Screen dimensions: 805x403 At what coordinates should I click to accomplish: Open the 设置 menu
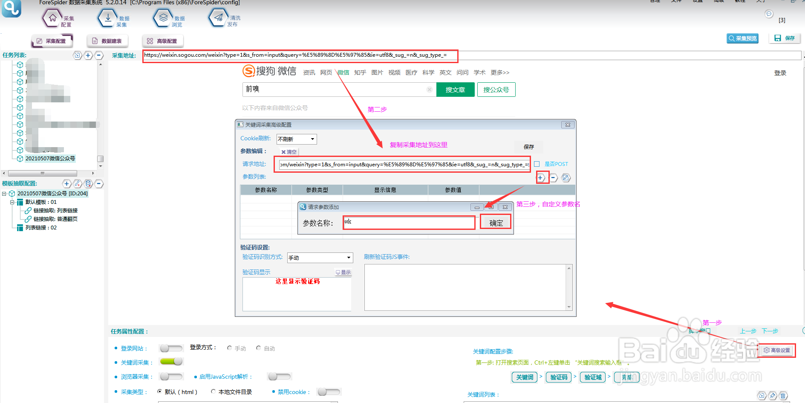(698, 2)
